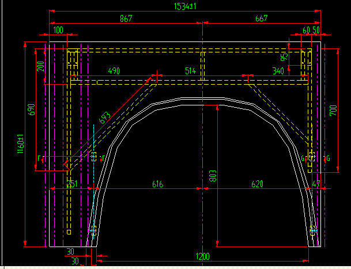
Task: Click the 620 horizontal dimension text
Action: [x=256, y=184]
